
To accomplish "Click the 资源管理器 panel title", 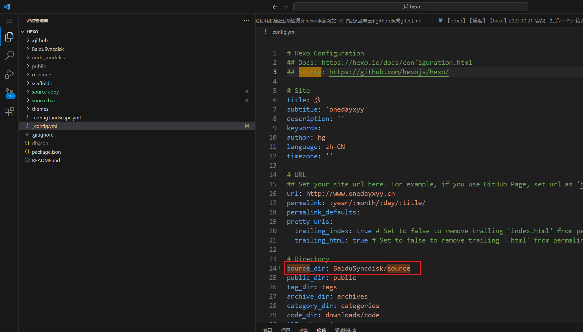I will pos(37,21).
